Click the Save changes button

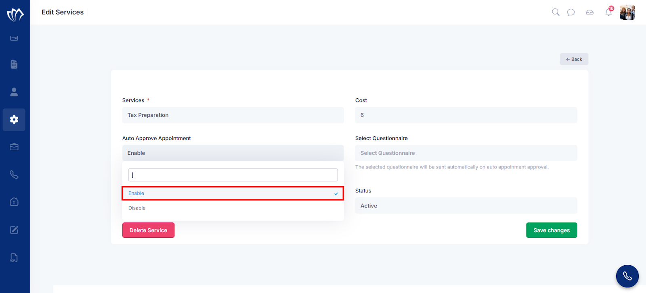552,230
